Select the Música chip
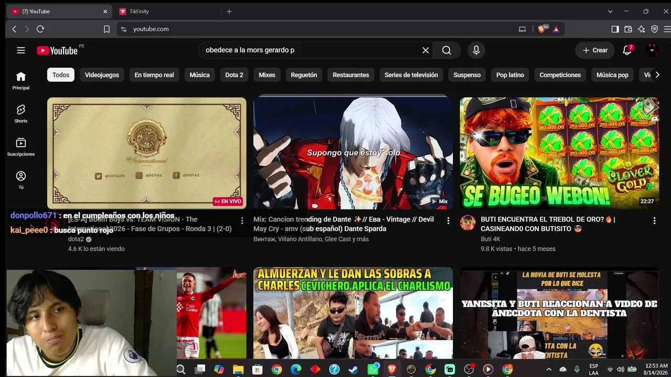 click(x=200, y=75)
